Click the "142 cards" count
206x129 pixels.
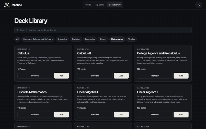click(x=82, y=108)
